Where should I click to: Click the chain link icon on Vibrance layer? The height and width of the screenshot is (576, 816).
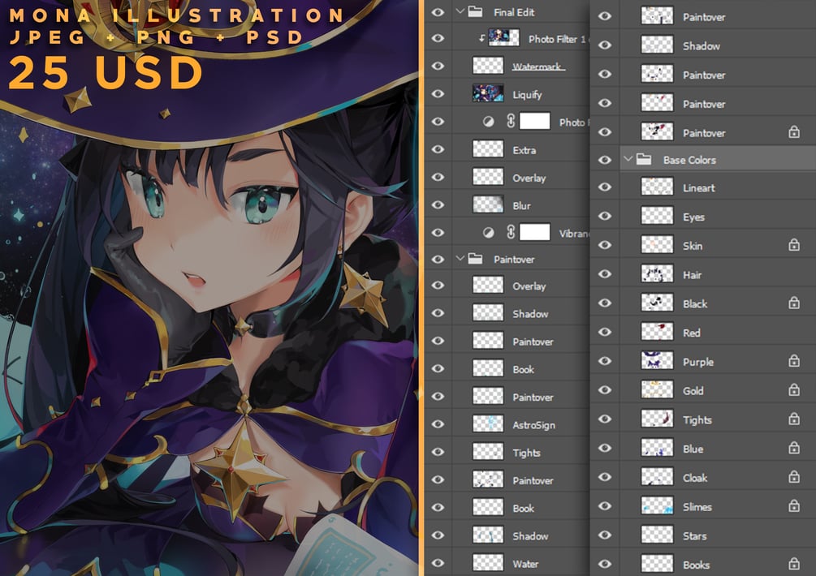[x=511, y=232]
